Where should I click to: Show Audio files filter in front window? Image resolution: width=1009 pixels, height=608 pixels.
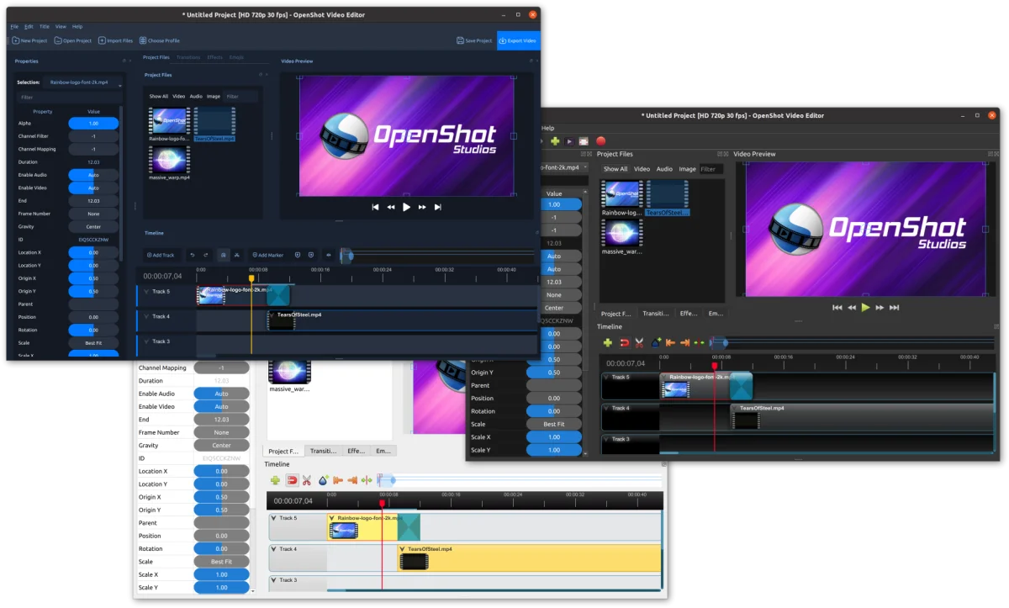[x=196, y=97]
